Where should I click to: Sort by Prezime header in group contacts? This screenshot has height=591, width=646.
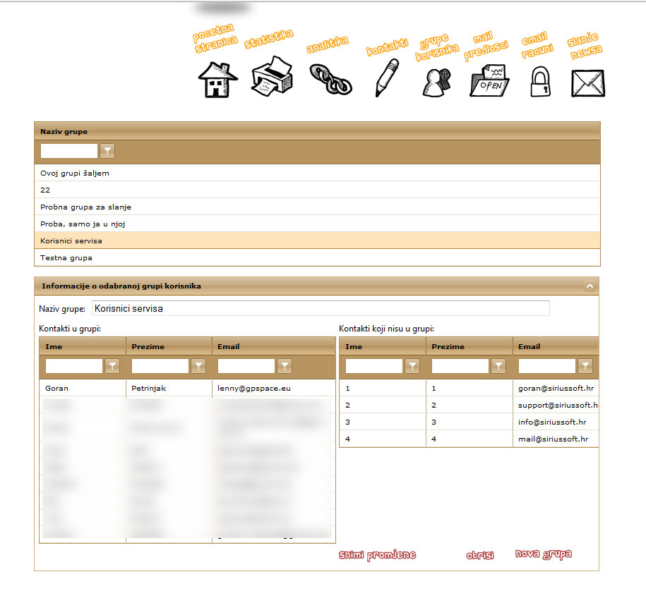click(169, 346)
